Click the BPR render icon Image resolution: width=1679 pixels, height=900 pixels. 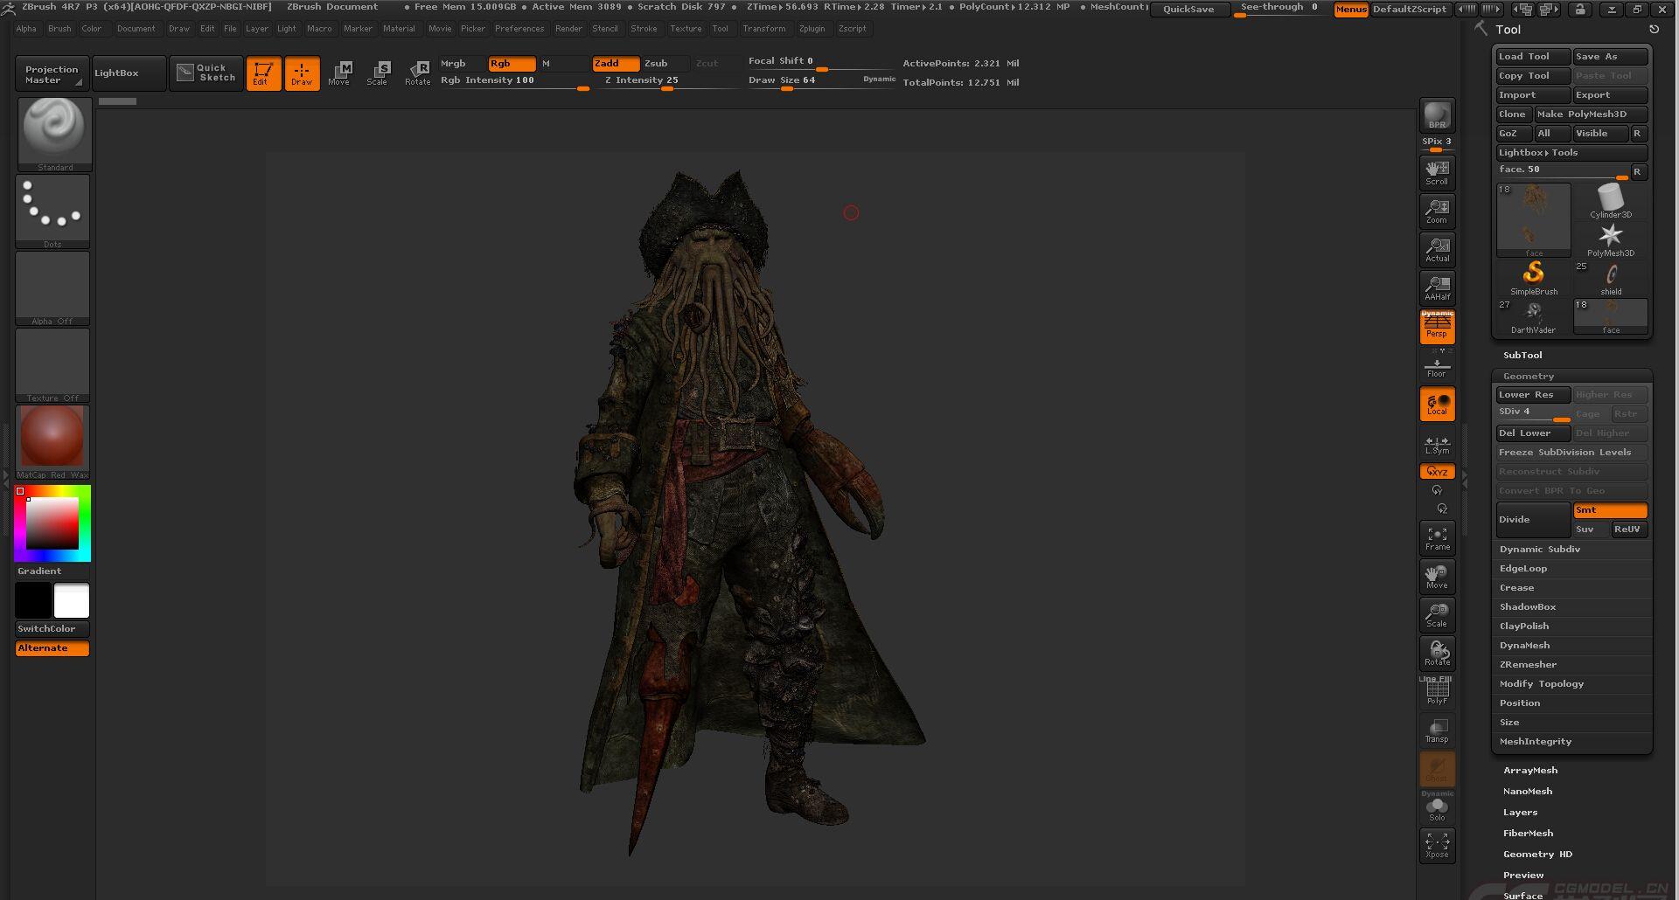[1437, 115]
